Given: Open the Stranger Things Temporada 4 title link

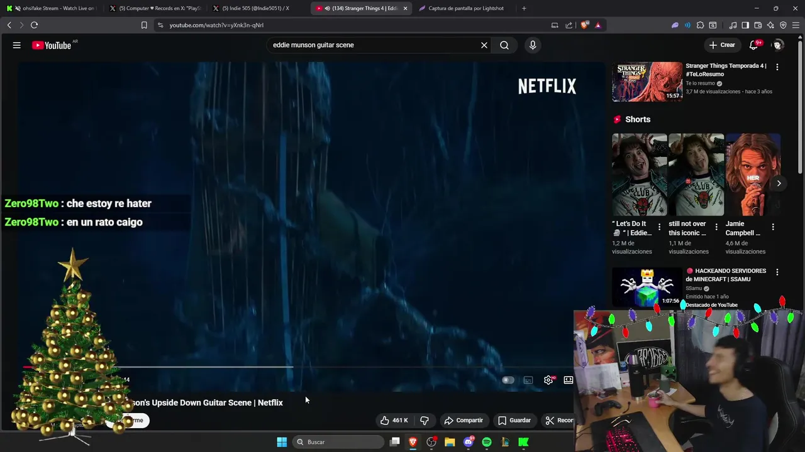Looking at the screenshot, I should point(726,70).
